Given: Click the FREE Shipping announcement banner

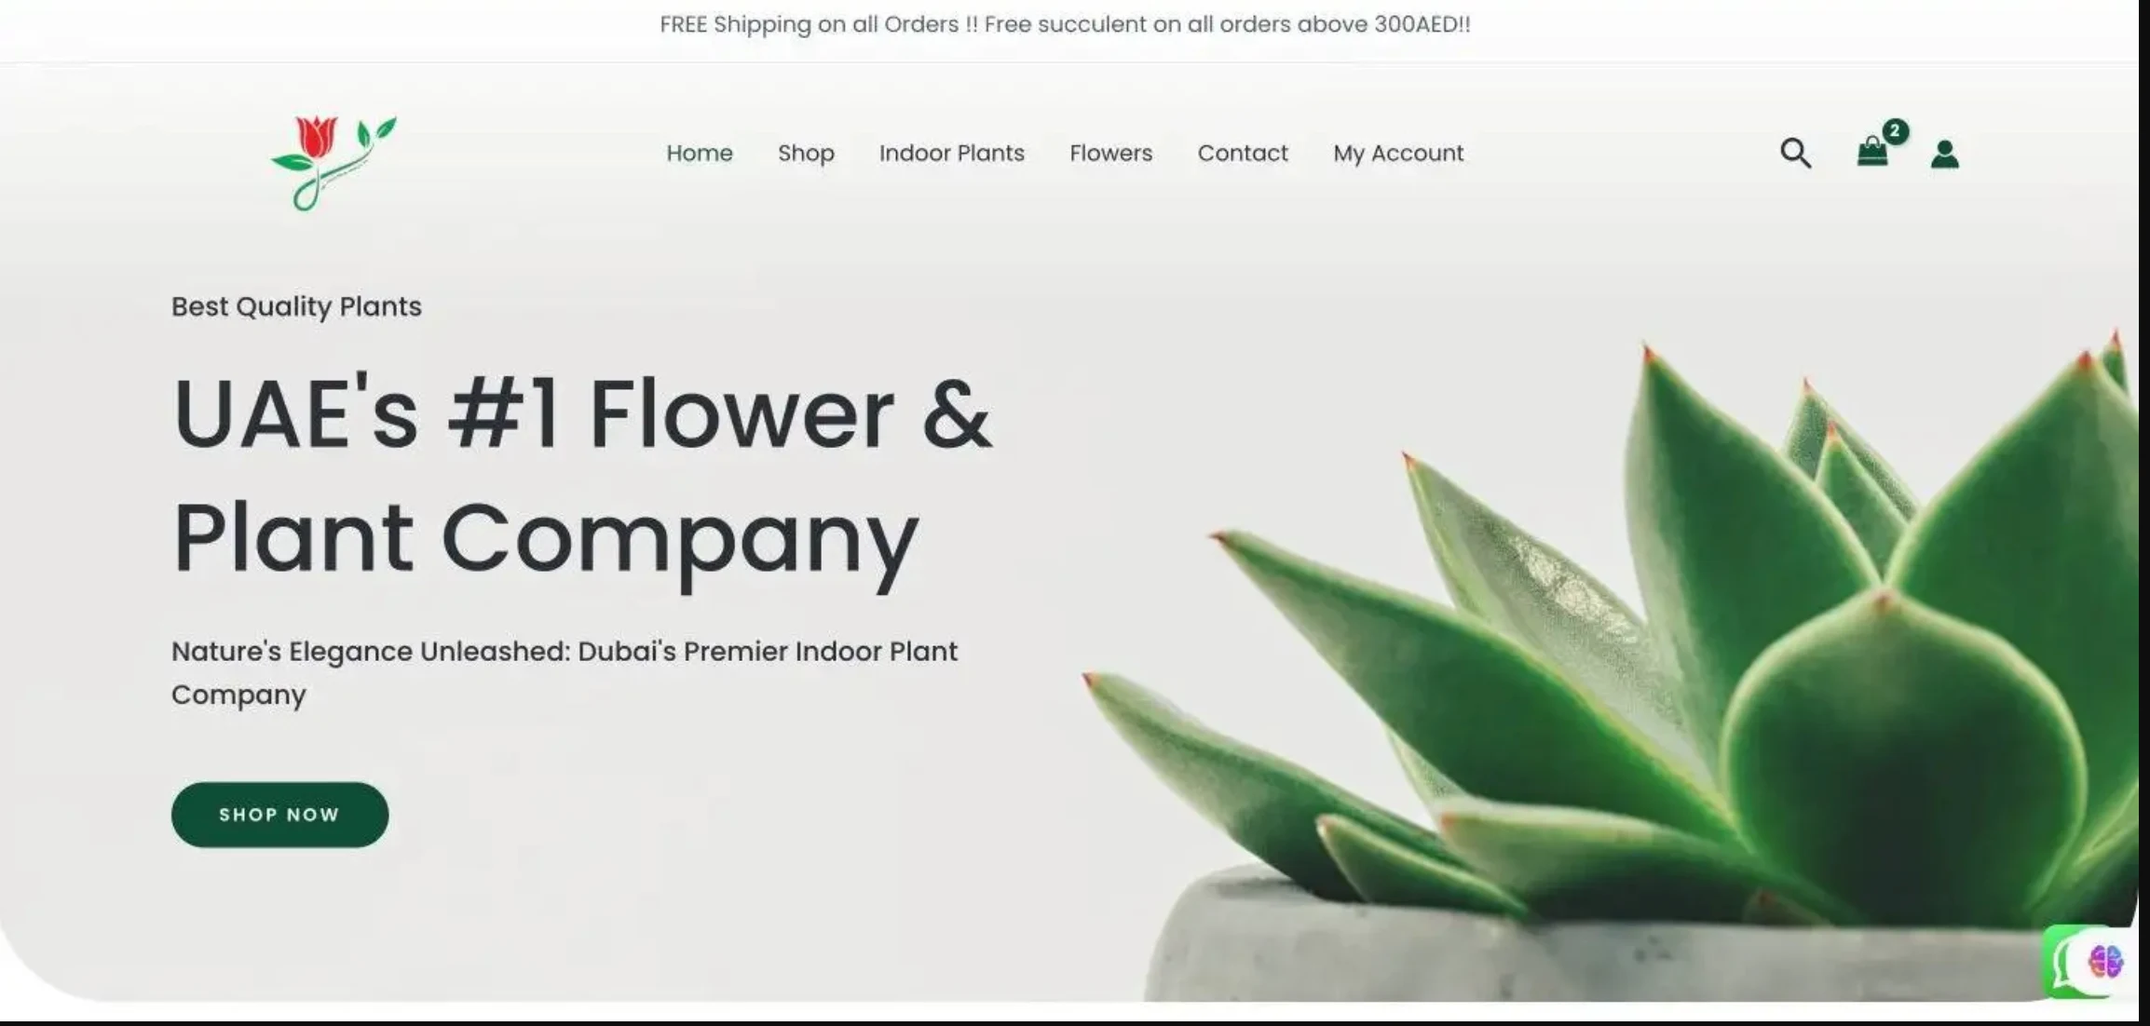Looking at the screenshot, I should coord(1065,24).
